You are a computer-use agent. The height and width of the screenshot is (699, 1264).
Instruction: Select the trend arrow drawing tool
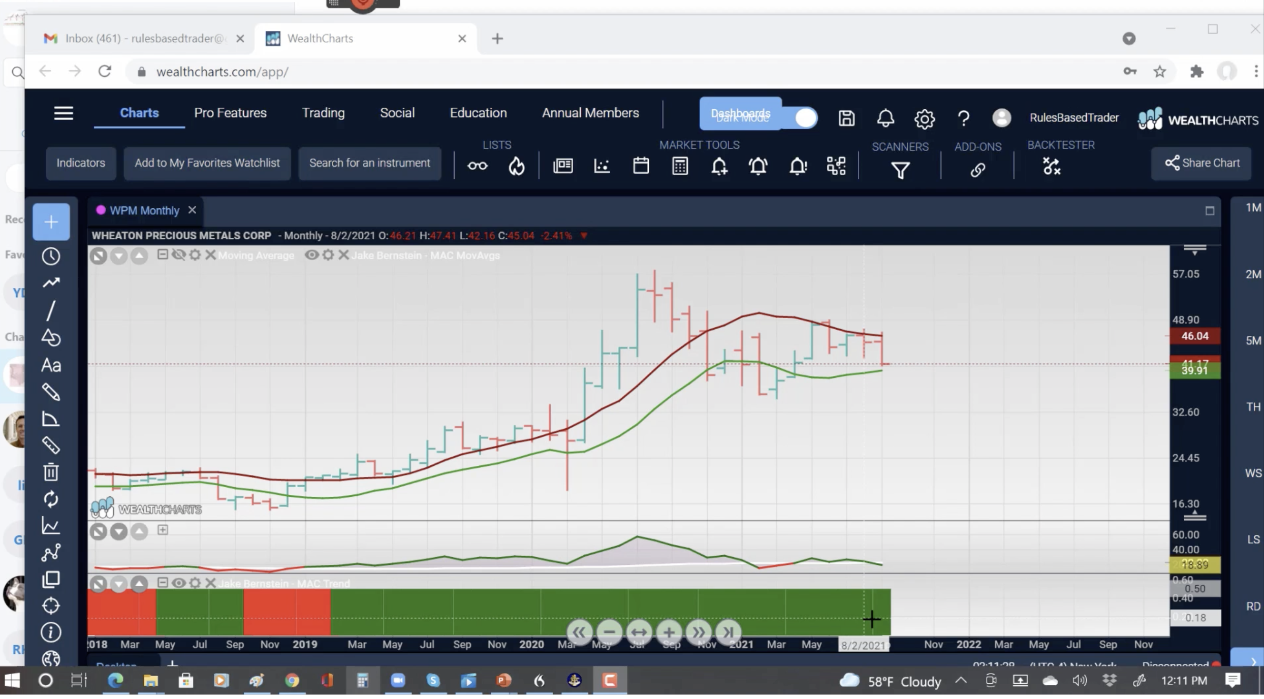tap(51, 283)
